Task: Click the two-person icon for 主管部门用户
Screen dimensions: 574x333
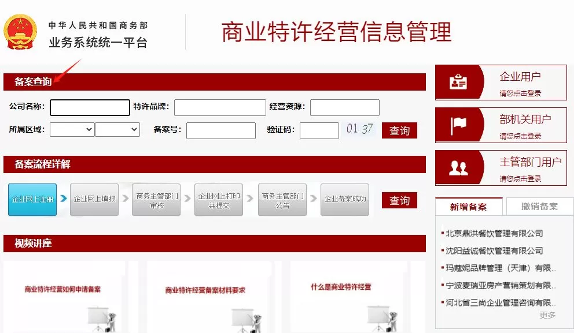Action: pyautogui.click(x=459, y=167)
